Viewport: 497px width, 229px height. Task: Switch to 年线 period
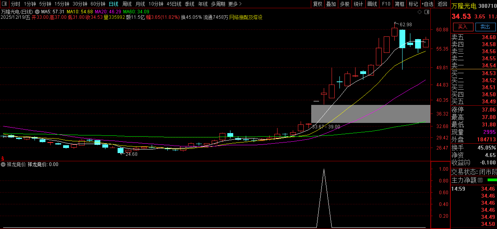[203, 4]
